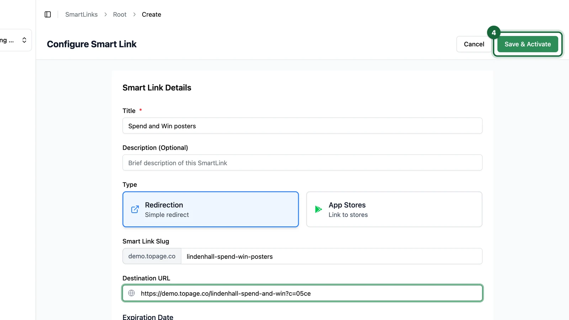Image resolution: width=569 pixels, height=320 pixels.
Task: Edit the Destination URL field
Action: click(302, 293)
